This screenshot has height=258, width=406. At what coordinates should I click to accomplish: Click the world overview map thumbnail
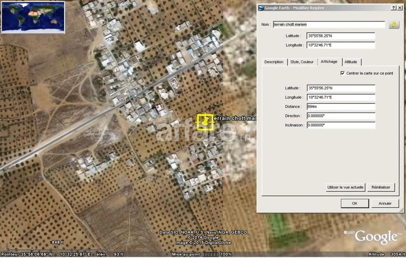pyautogui.click(x=33, y=17)
